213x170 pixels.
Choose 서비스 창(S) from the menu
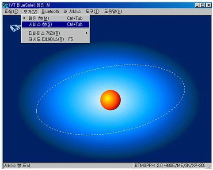click(x=55, y=24)
